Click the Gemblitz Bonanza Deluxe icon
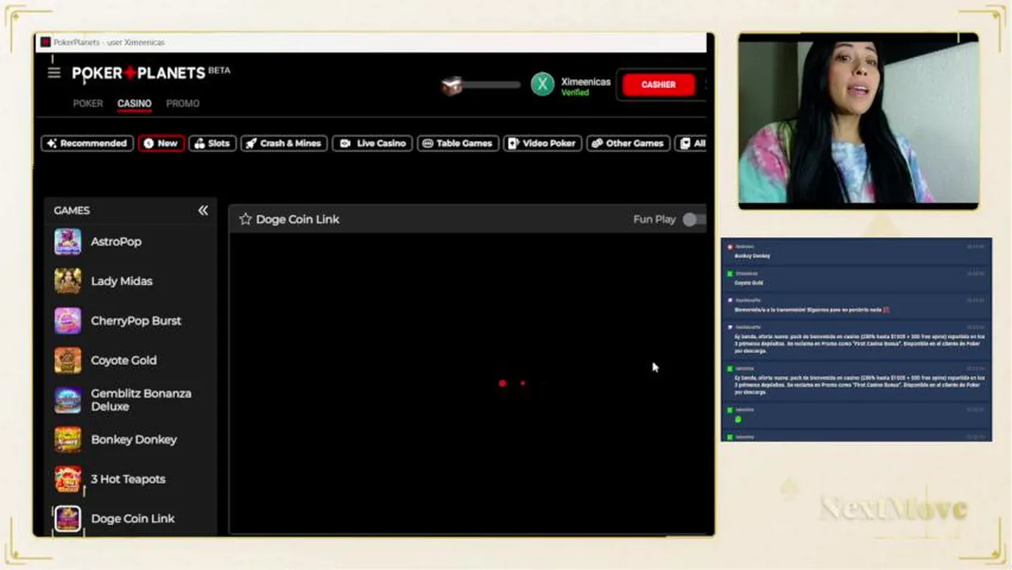The width and height of the screenshot is (1012, 570). pyautogui.click(x=67, y=400)
